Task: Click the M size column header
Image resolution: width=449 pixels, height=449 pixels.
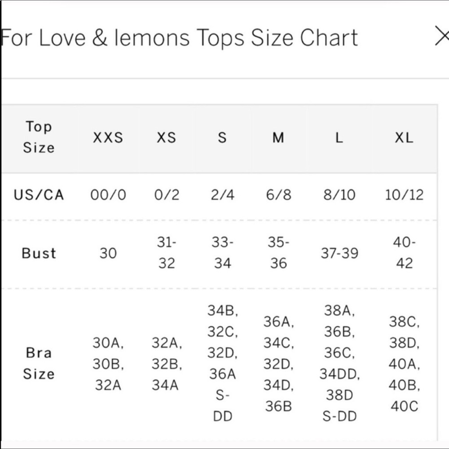Action: coord(278,138)
